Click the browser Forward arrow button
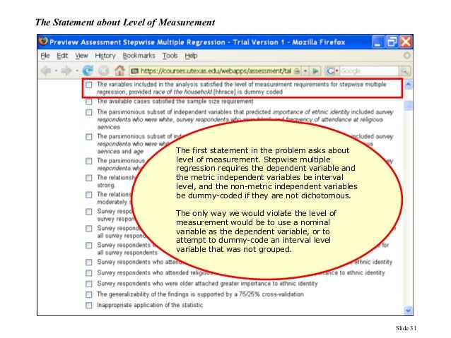Image resolution: width=451 pixels, height=338 pixels. pyautogui.click(x=66, y=71)
